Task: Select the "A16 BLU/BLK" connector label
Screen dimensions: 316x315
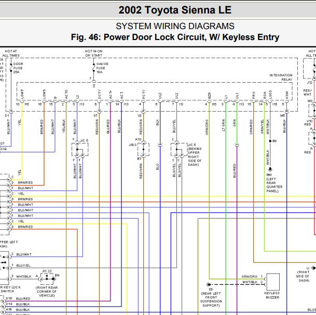Action: 18,310
